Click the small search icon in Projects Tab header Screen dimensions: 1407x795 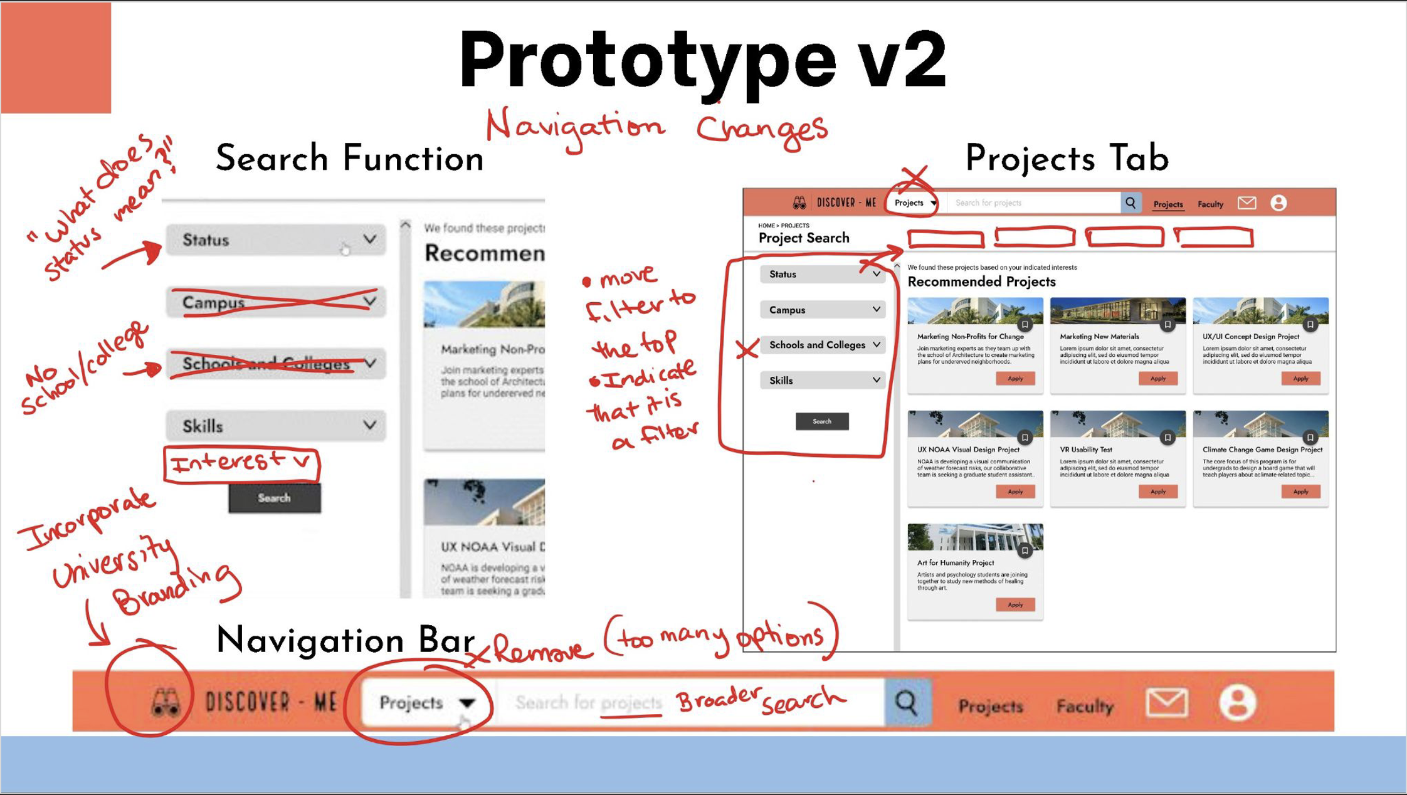pyautogui.click(x=1130, y=203)
